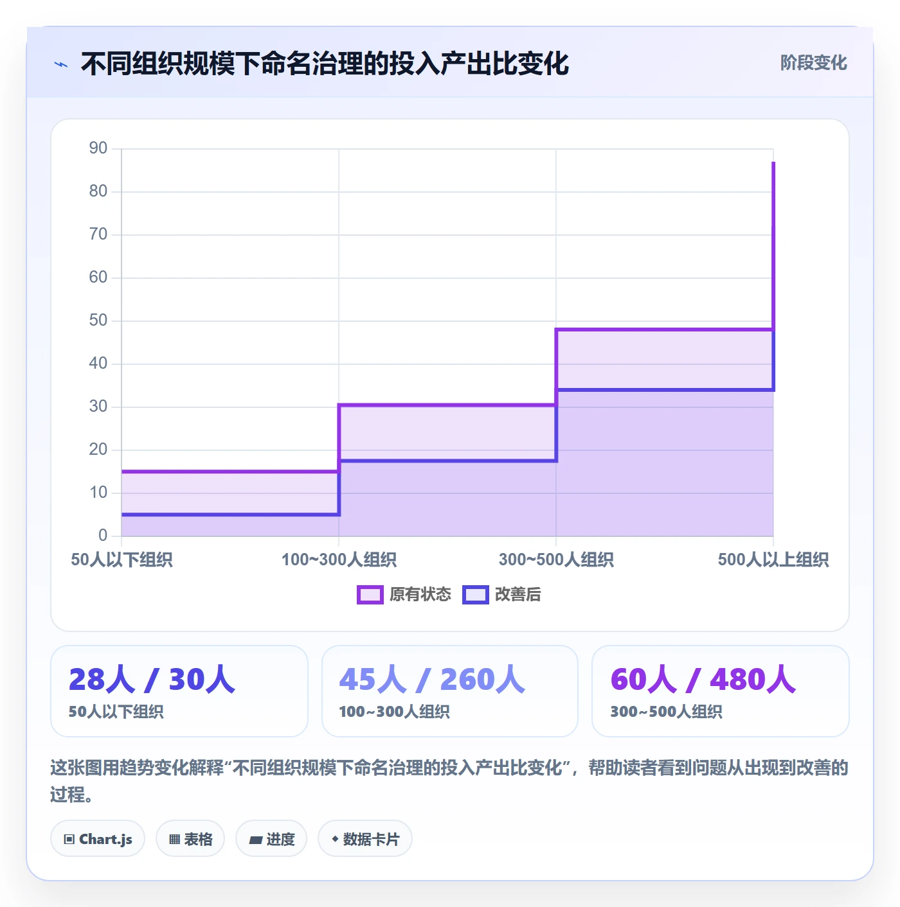Open the 60人 / 480人 data card

pyautogui.click(x=721, y=691)
